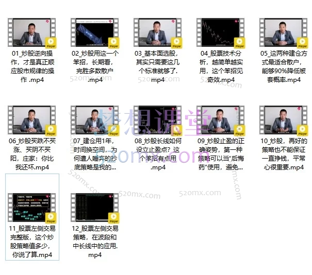Click the Player badge on file 04
Viewport: 312px width, 275px height.
tap(239, 43)
